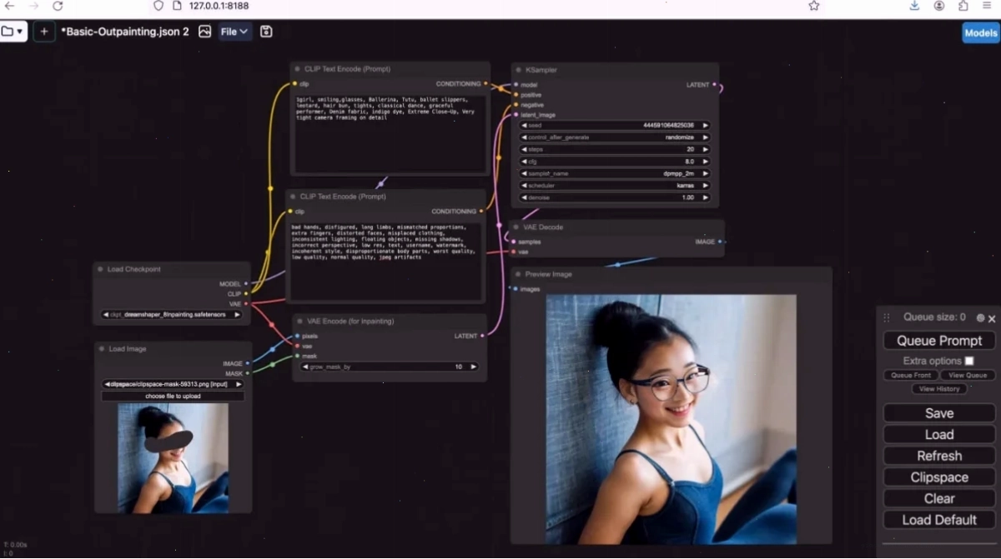Save workflow using the floppy disk icon

(266, 32)
